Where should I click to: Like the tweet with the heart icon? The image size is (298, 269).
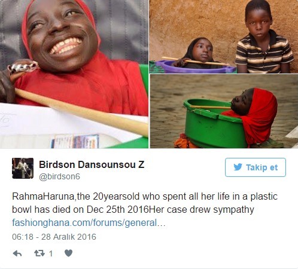coord(69,253)
